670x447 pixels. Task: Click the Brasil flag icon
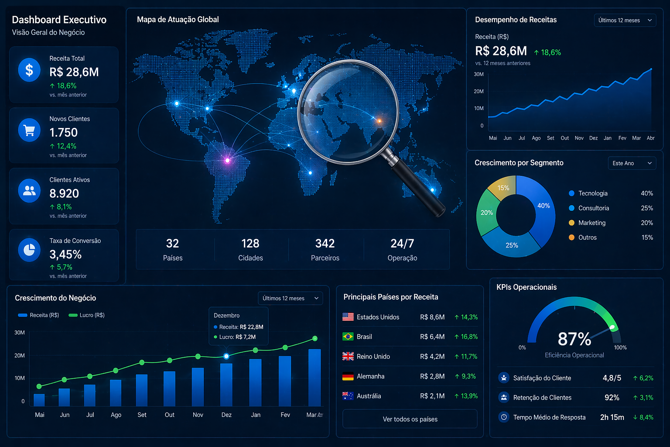[348, 337]
